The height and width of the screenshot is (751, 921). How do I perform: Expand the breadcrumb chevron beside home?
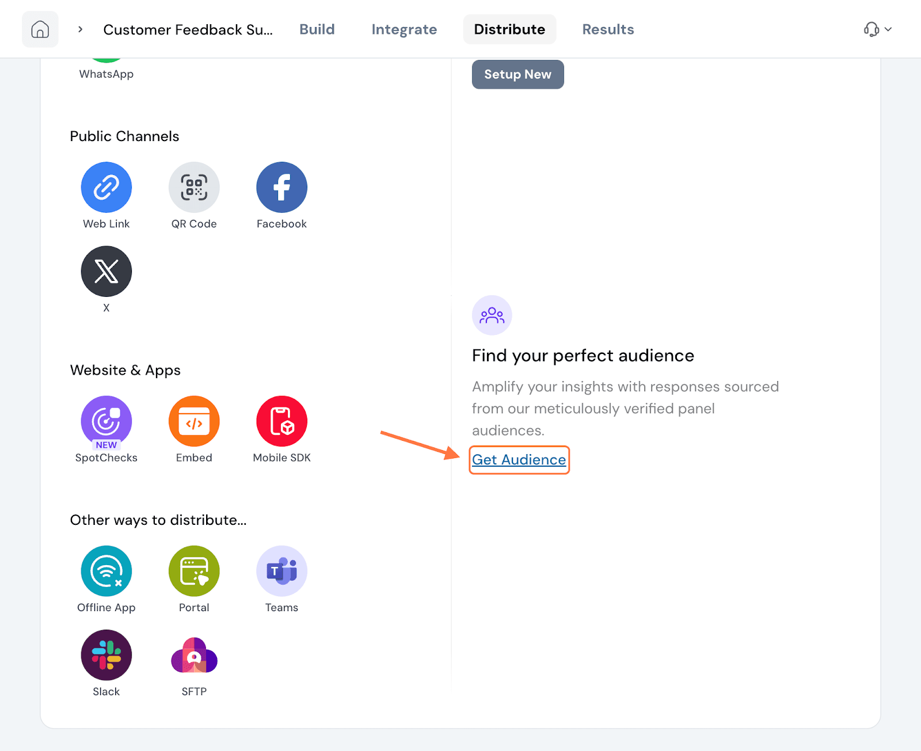[x=81, y=29]
